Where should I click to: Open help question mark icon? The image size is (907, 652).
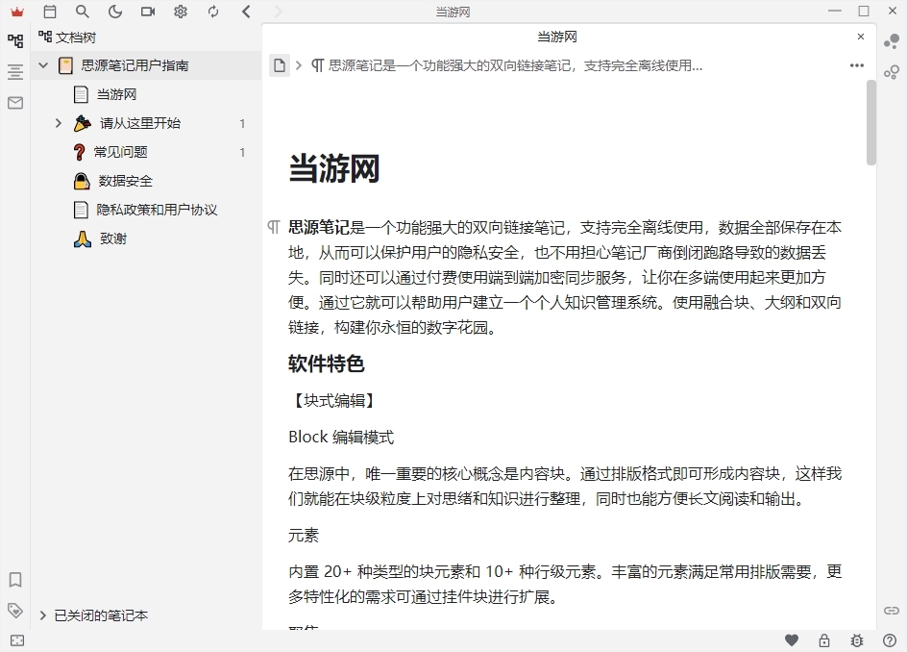pyautogui.click(x=890, y=639)
